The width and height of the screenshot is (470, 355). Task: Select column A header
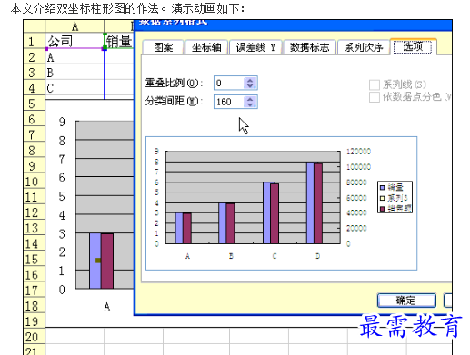(x=75, y=26)
